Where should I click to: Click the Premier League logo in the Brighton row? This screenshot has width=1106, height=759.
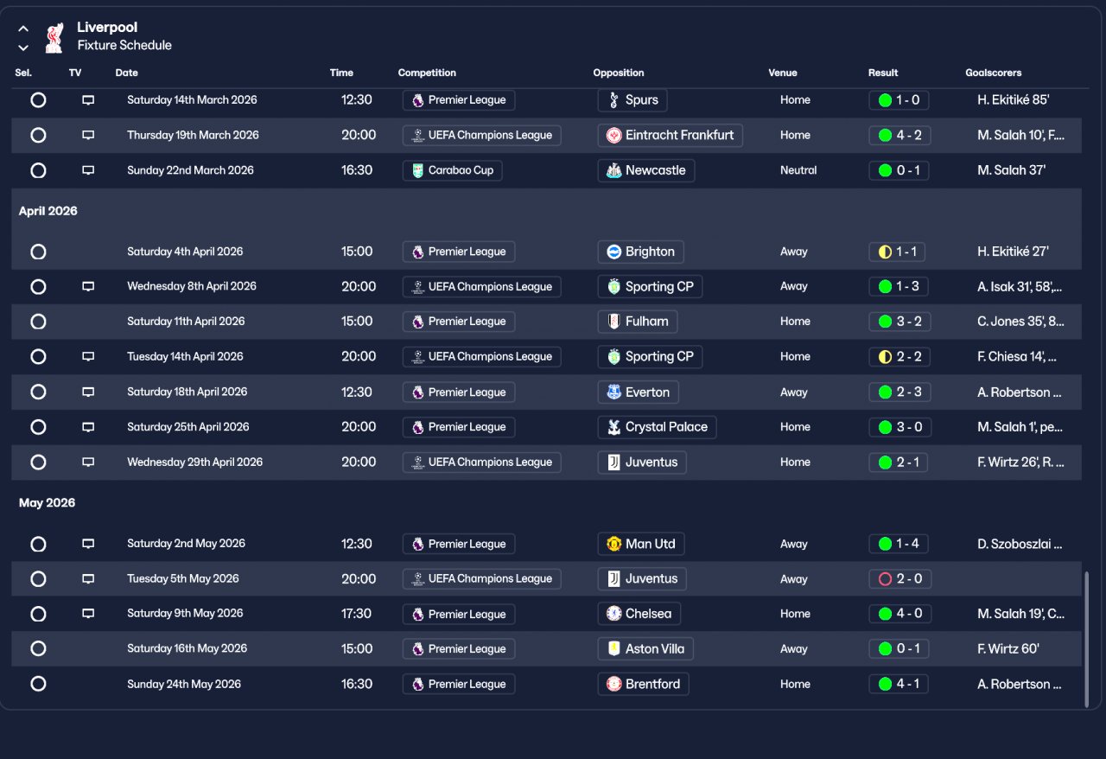(418, 252)
